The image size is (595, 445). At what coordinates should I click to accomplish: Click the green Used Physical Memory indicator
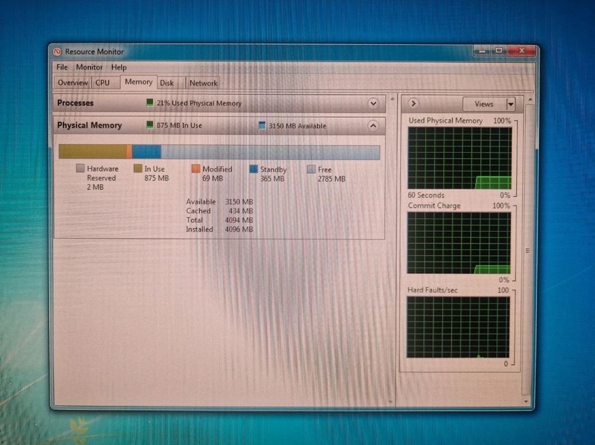point(150,103)
